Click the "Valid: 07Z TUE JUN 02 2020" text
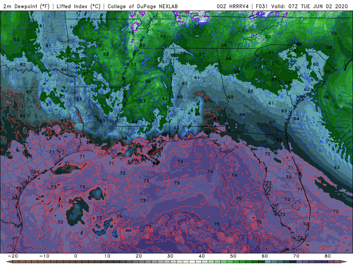Screen dimensions: 353x264 tap(309, 6)
